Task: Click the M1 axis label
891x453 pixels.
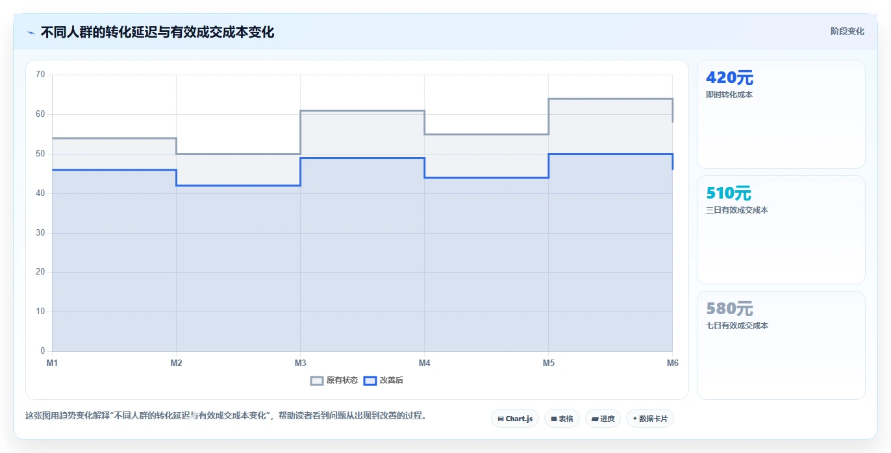Action: [x=52, y=363]
